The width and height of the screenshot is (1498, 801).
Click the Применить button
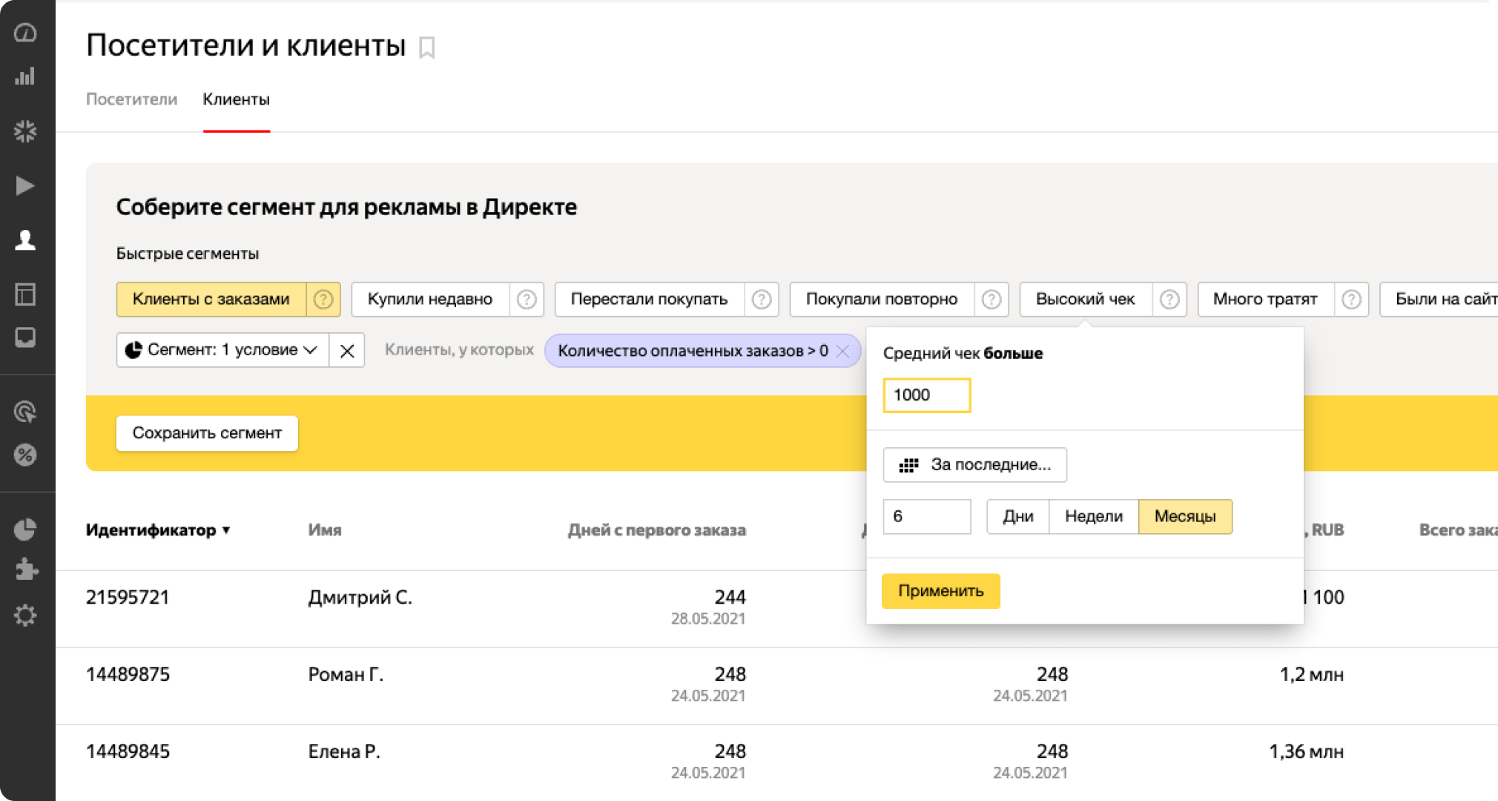click(x=940, y=591)
